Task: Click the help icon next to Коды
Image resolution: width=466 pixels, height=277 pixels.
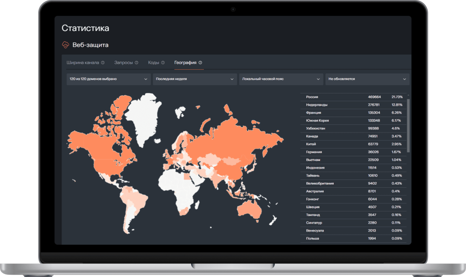Action: pyautogui.click(x=162, y=62)
